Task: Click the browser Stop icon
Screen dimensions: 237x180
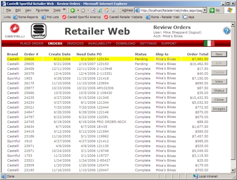Action: point(94,10)
